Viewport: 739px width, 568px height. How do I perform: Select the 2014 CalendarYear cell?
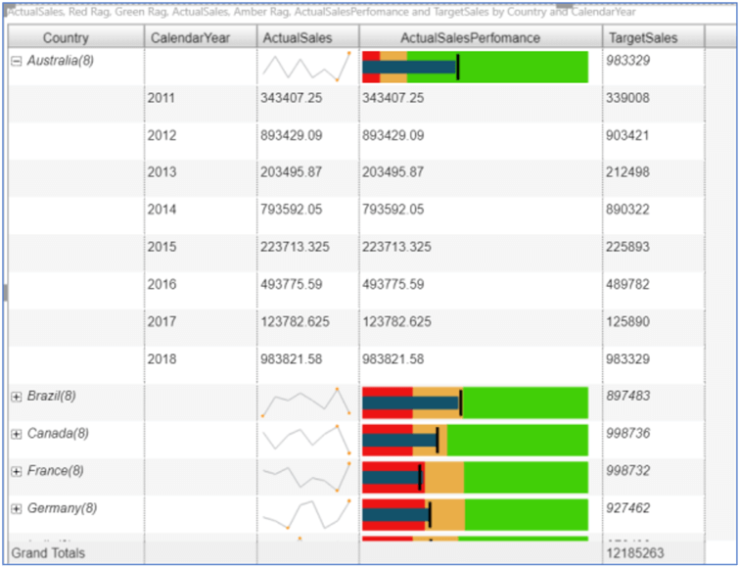coord(162,210)
